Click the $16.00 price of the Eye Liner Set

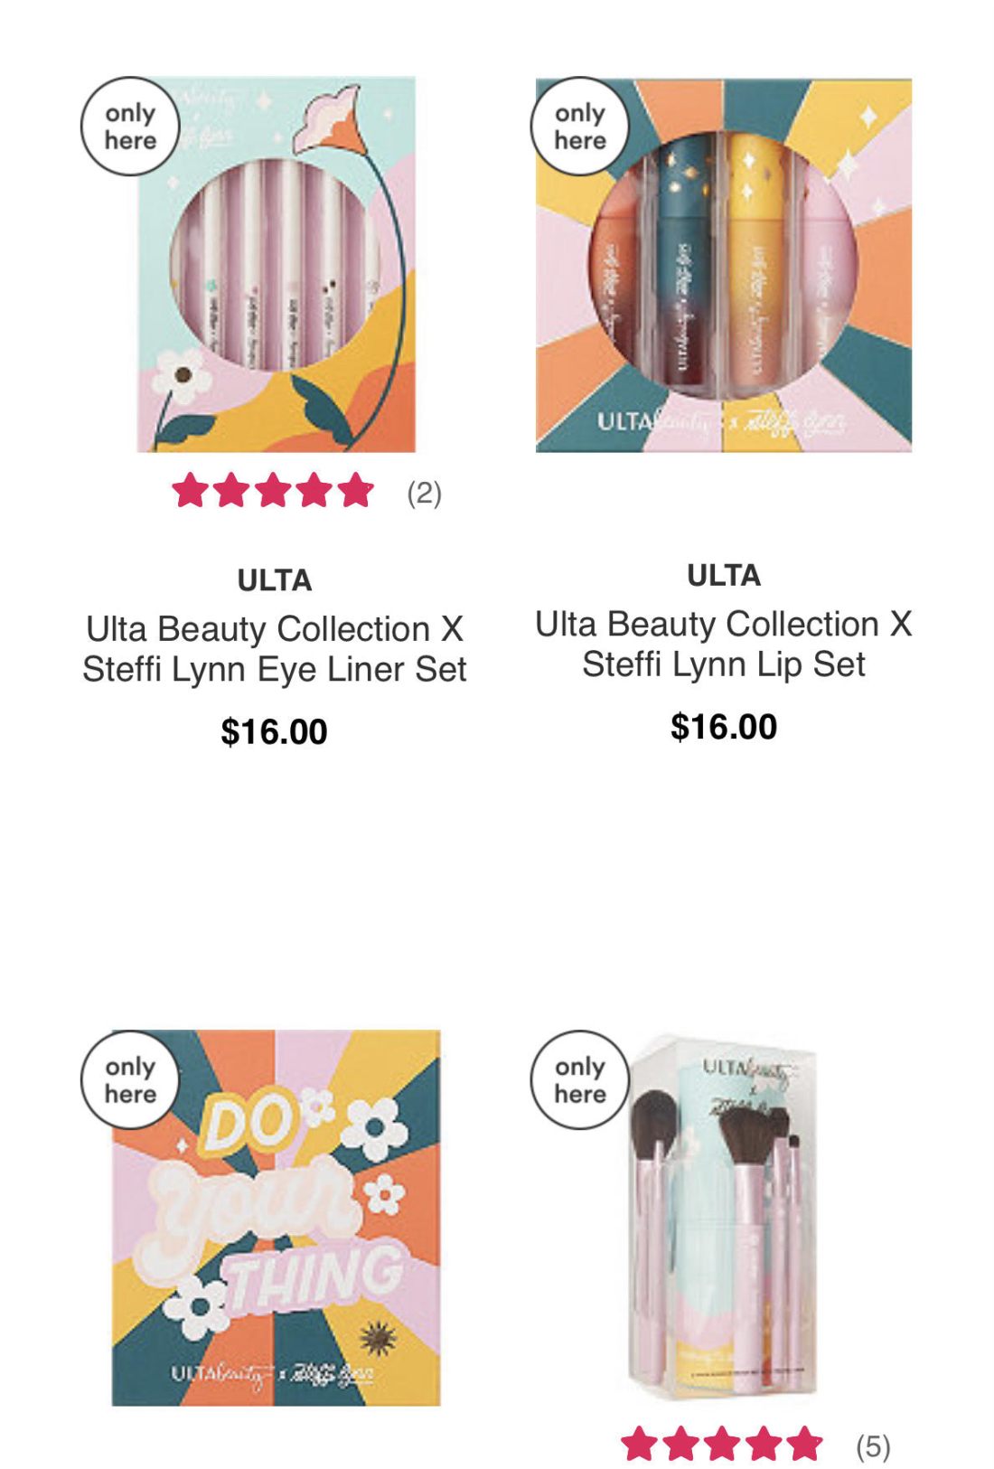pos(275,732)
